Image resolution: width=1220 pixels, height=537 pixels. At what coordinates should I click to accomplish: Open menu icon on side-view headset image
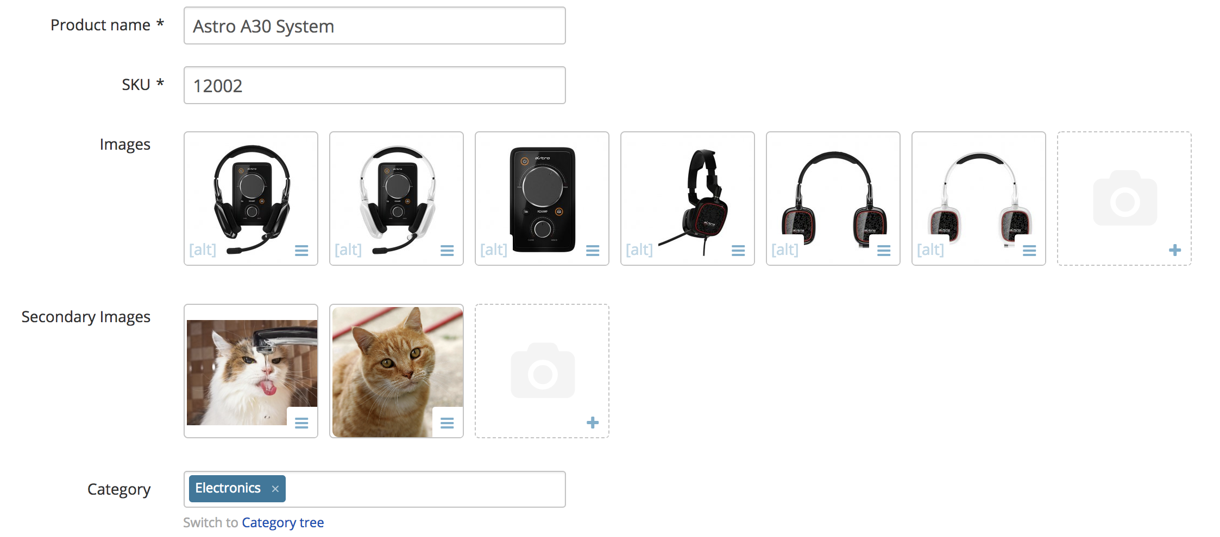(x=738, y=251)
